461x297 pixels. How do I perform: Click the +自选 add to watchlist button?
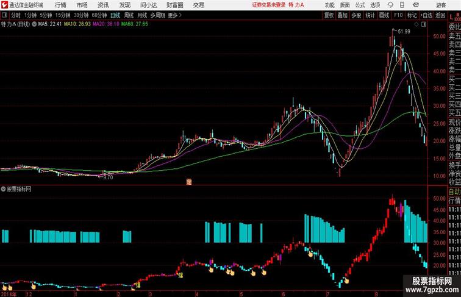pos(426,15)
